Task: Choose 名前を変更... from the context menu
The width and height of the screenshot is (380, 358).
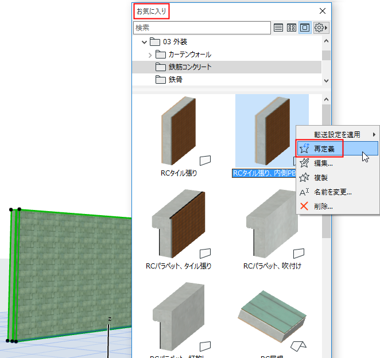Action: [338, 192]
